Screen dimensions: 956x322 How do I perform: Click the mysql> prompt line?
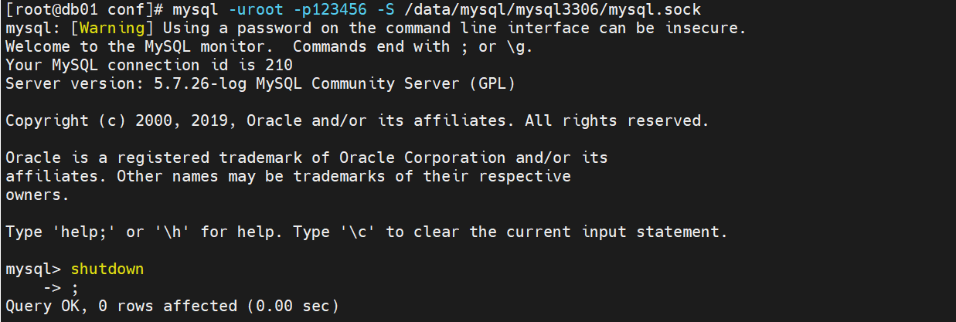click(x=74, y=269)
